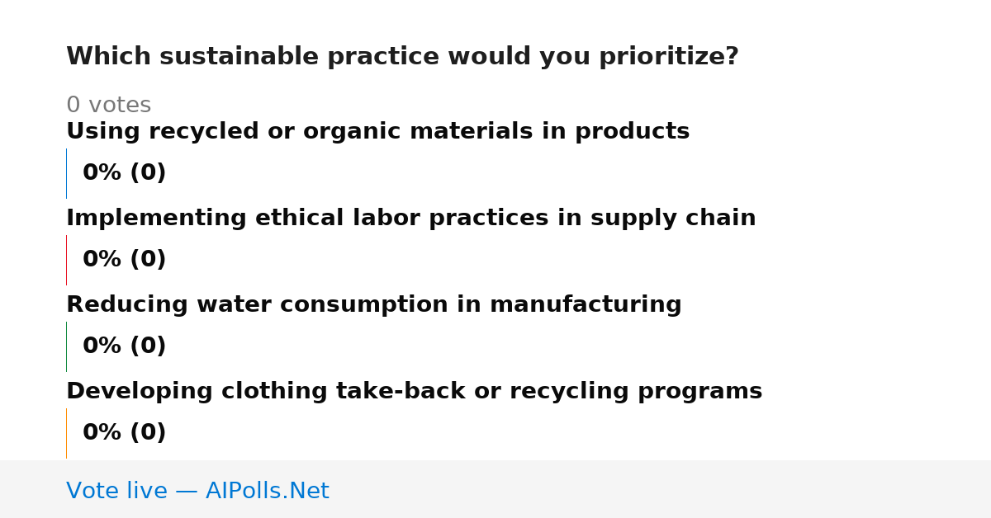Click the 0 votes counter
Image resolution: width=991 pixels, height=518 pixels.
coord(108,106)
